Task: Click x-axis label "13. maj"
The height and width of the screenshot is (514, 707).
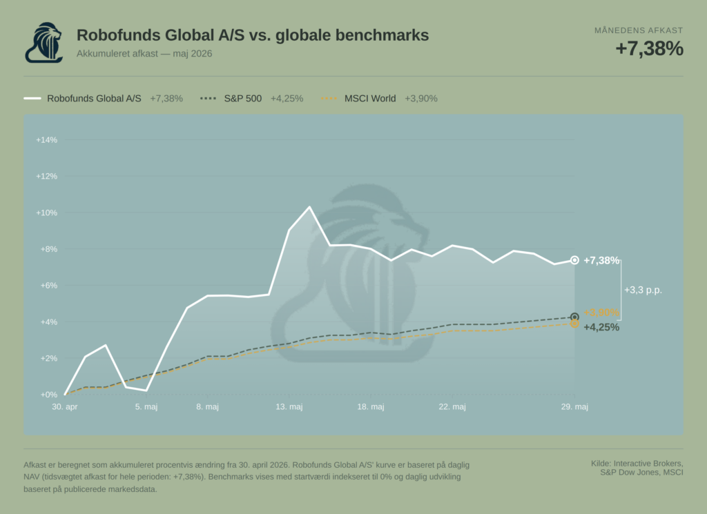Action: [x=289, y=407]
